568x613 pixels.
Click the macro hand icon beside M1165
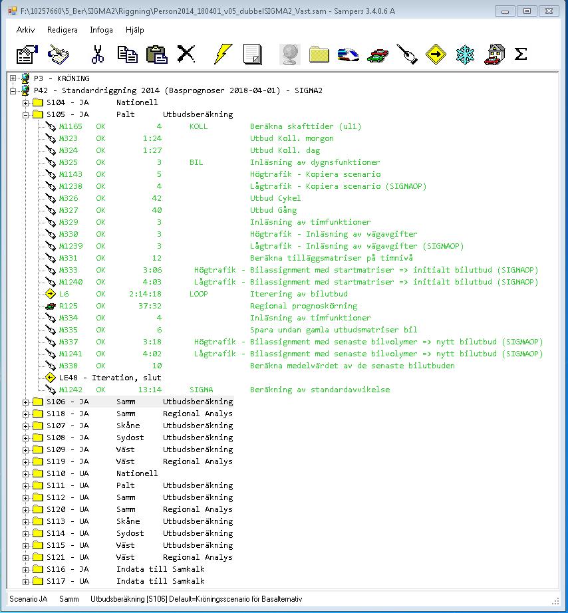point(51,126)
